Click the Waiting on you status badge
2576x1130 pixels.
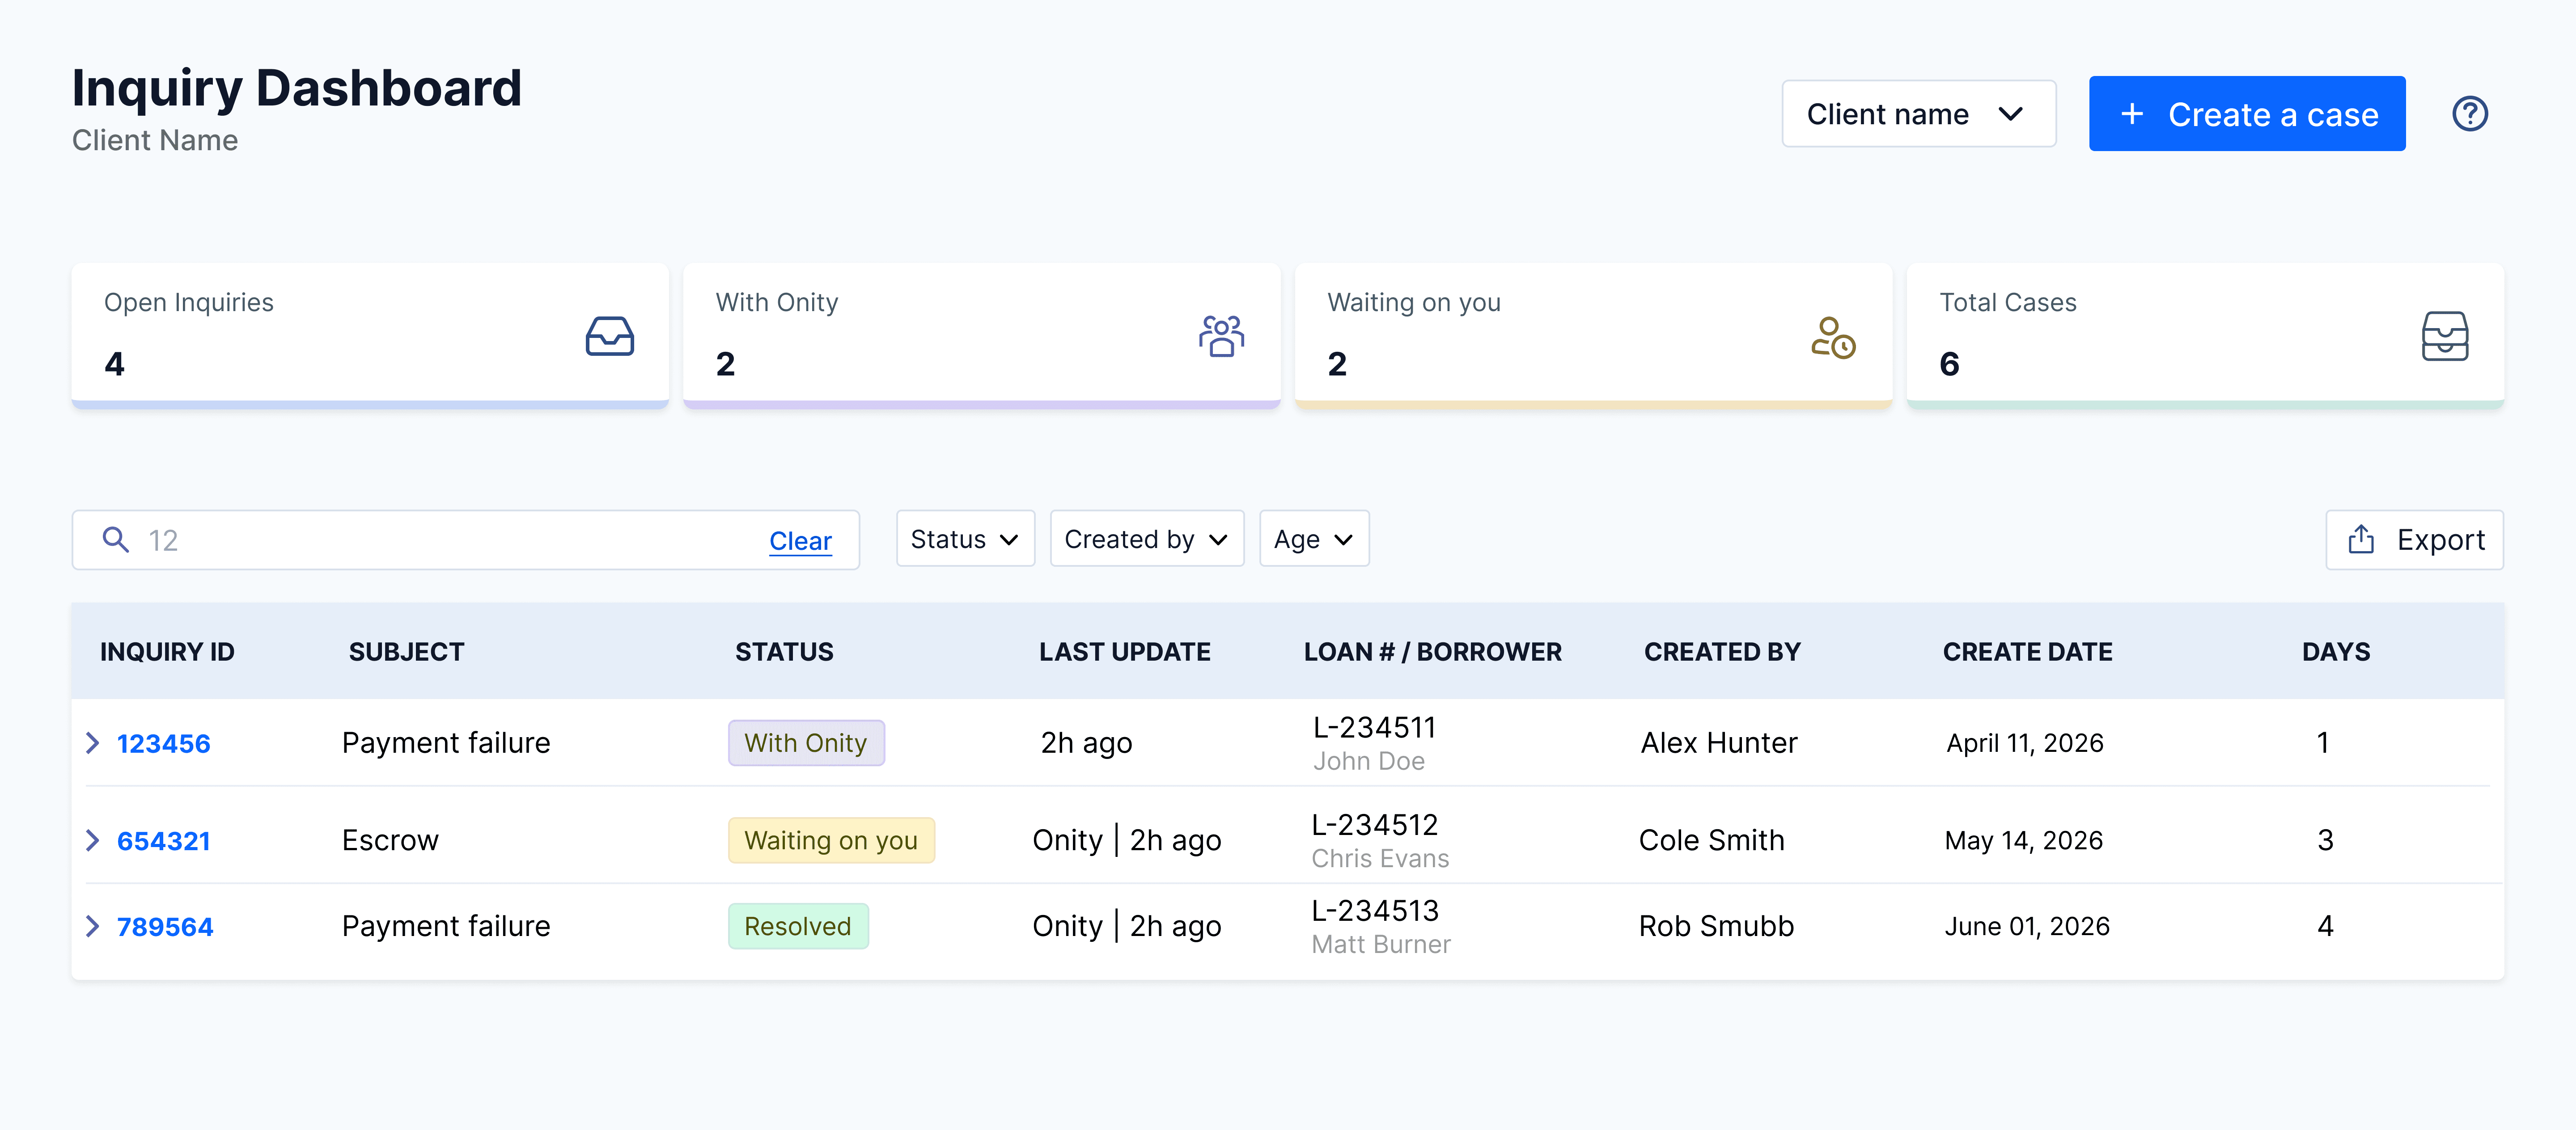pos(831,840)
